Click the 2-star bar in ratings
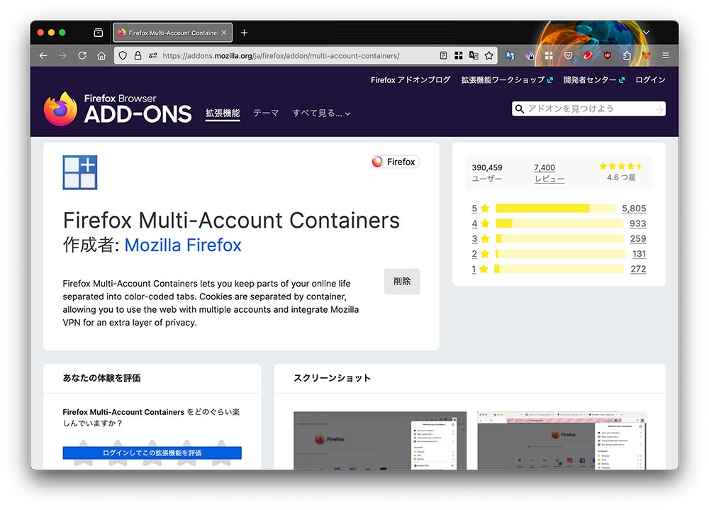This screenshot has width=709, height=510. [561, 254]
